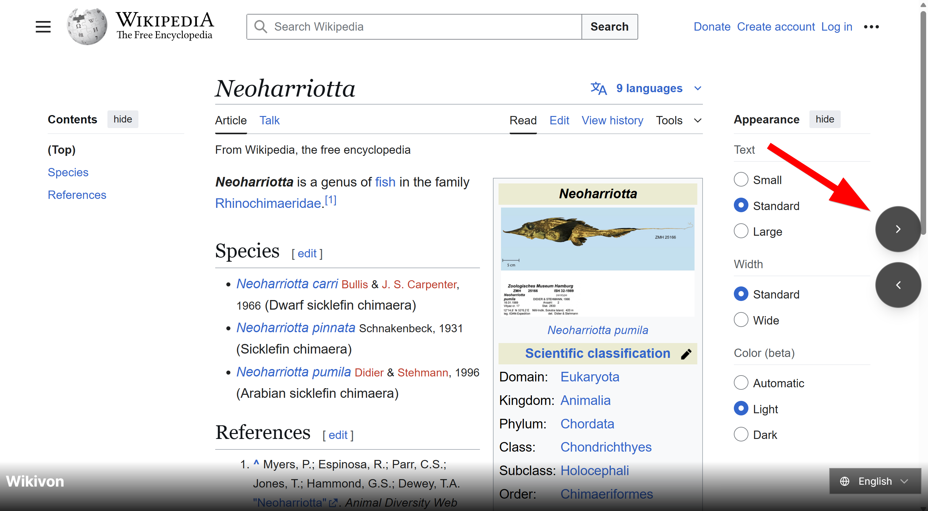Open the Tools dropdown menu
The image size is (928, 511).
[x=678, y=120]
